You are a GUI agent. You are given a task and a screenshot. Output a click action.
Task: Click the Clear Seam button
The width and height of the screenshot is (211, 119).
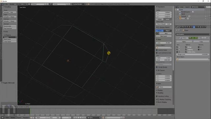coord(10,42)
